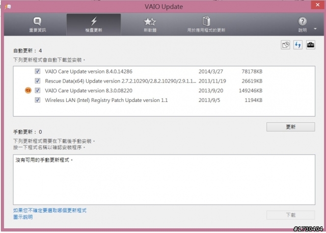
Task: Click the date 2013/11/19
Action: click(212, 81)
